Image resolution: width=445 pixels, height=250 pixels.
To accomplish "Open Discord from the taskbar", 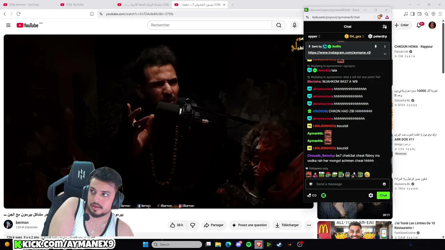I will [238, 244].
